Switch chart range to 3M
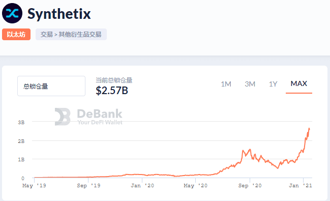 click(250, 84)
